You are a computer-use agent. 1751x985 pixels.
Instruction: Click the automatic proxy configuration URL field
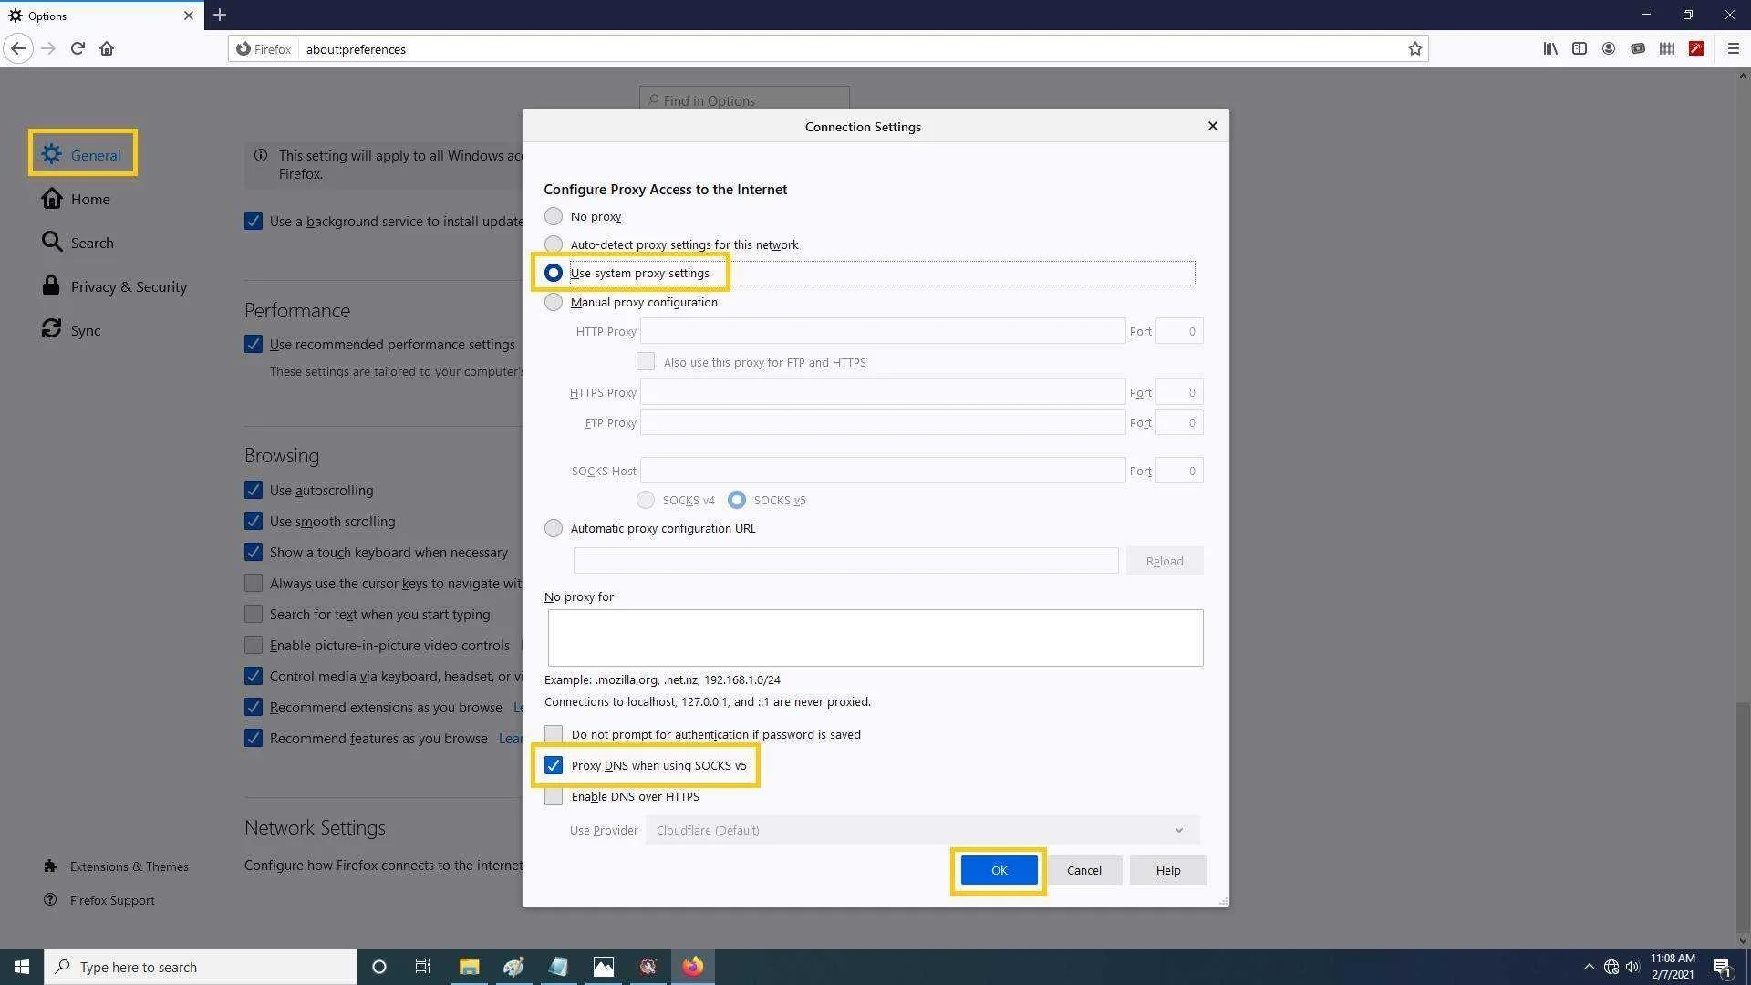point(845,561)
